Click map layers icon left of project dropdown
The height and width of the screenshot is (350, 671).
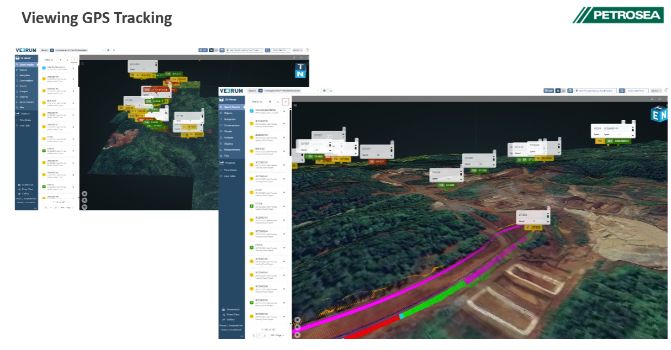570,91
